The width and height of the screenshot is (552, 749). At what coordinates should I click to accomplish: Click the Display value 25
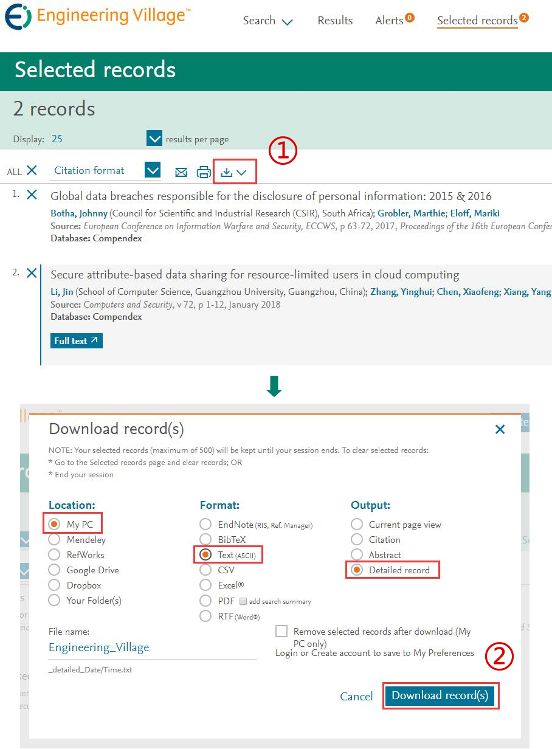(57, 139)
